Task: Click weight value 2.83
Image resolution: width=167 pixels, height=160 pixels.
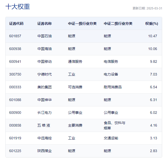Action: click(x=153, y=151)
